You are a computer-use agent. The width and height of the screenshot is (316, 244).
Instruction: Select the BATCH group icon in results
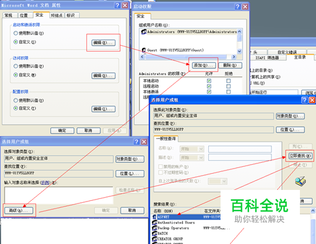tap(154, 233)
